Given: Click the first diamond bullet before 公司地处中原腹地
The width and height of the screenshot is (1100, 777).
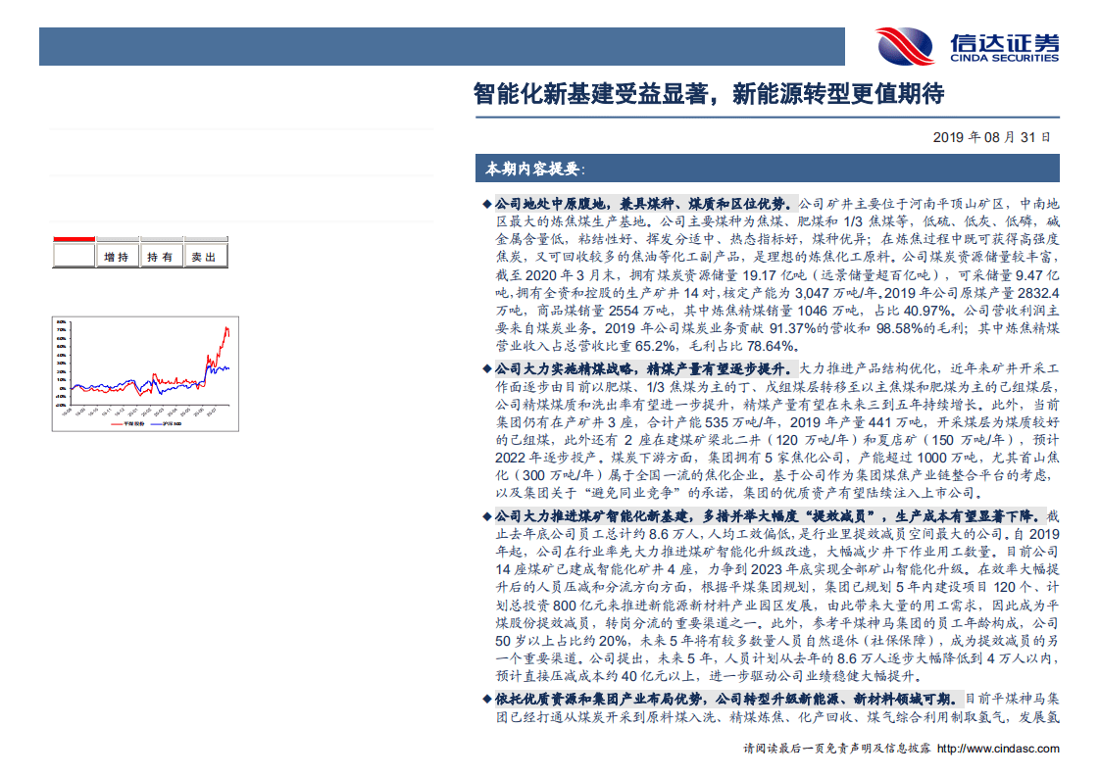Looking at the screenshot, I should pos(487,204).
